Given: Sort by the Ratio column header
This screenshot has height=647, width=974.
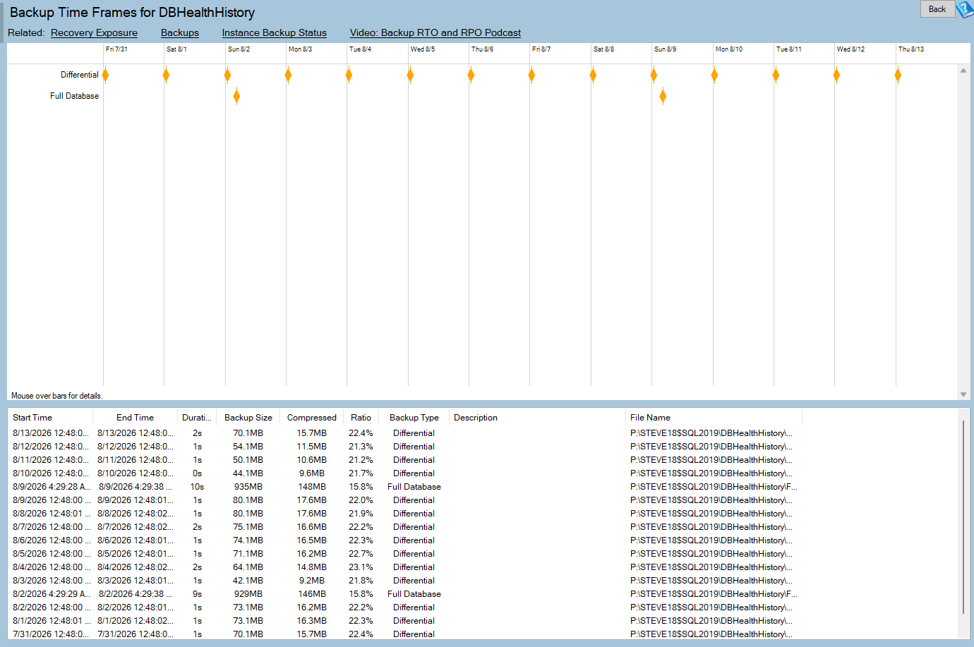Looking at the screenshot, I should tap(361, 418).
